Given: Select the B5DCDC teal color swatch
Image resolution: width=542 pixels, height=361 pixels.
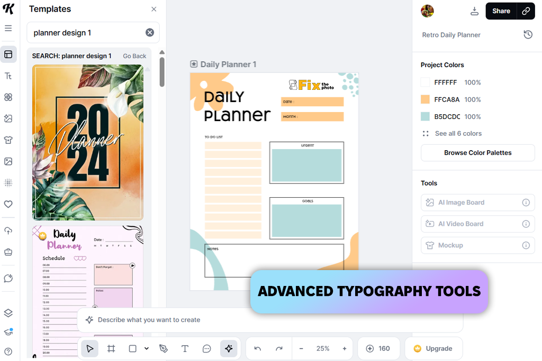Looking at the screenshot, I should (425, 117).
